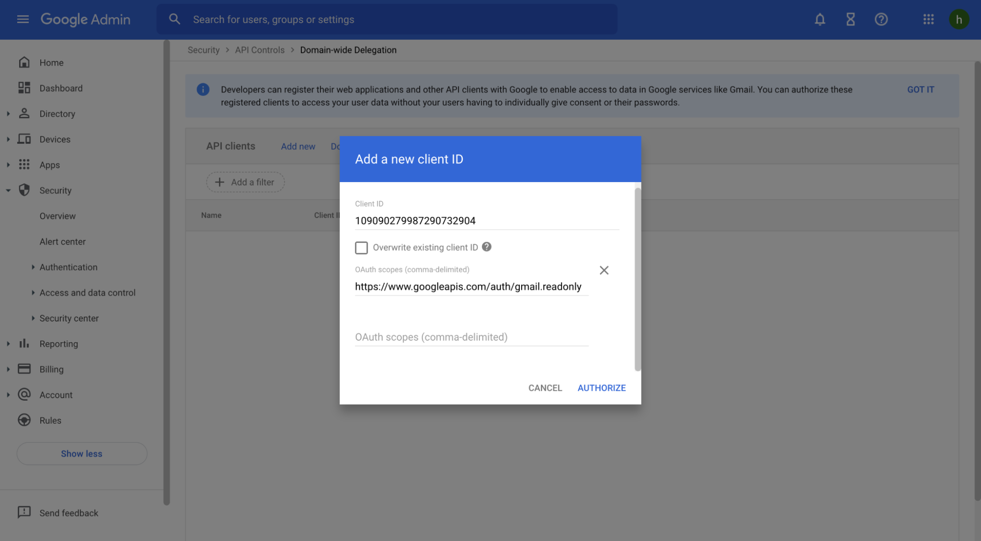
Task: Click the info icon in banner
Action: [x=203, y=89]
